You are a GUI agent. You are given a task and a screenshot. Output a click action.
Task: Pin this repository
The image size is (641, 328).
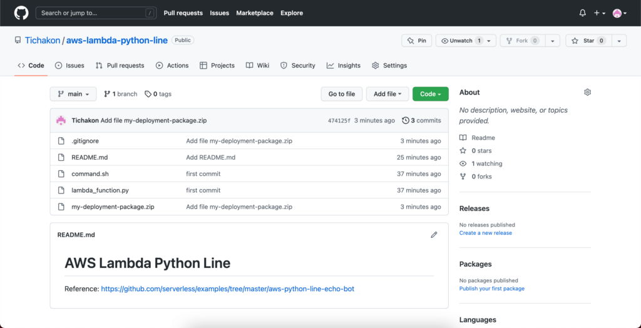(416, 41)
